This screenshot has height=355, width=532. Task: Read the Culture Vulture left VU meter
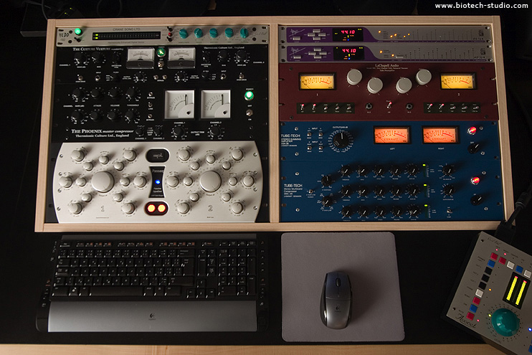(141, 57)
